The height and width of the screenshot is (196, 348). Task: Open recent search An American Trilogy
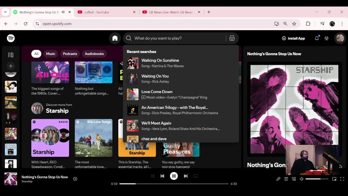181,110
